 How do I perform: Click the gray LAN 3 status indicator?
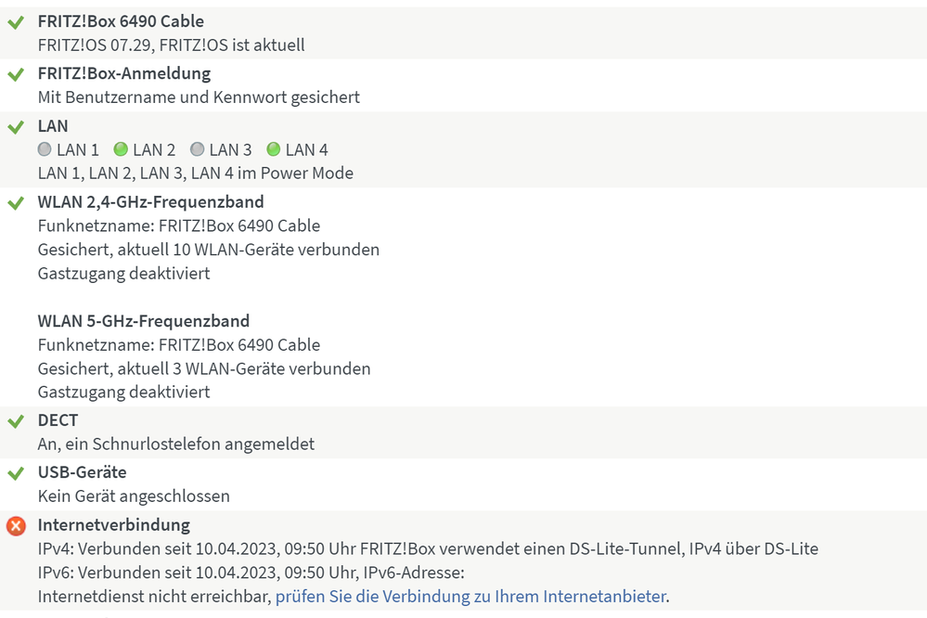click(x=197, y=149)
